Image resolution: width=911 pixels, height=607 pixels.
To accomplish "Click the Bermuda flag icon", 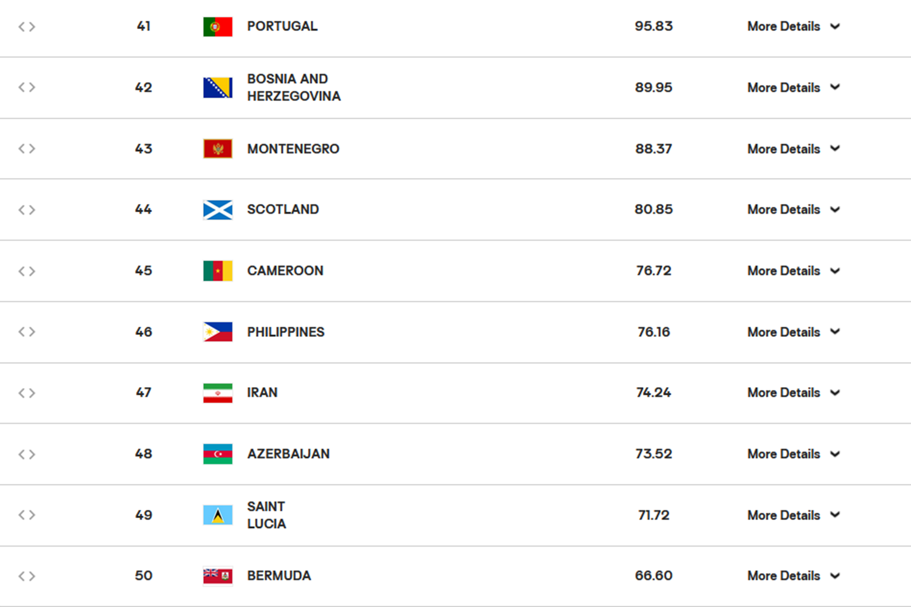I will [x=217, y=576].
